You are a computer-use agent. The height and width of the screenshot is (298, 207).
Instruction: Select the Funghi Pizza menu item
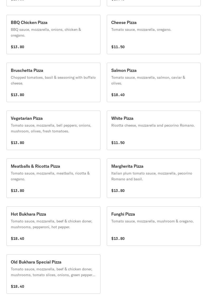(x=153, y=226)
